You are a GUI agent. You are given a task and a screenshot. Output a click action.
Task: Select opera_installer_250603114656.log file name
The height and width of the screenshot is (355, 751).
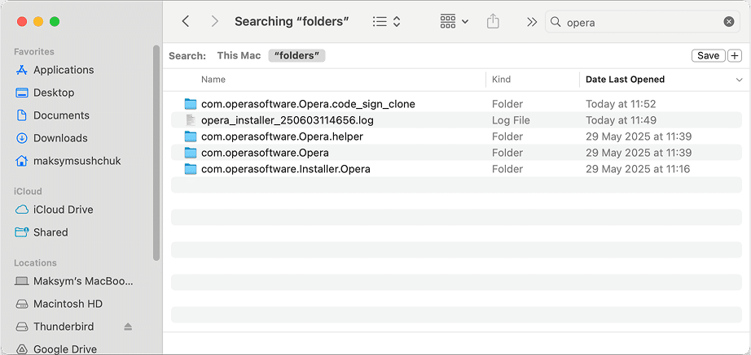coord(288,120)
